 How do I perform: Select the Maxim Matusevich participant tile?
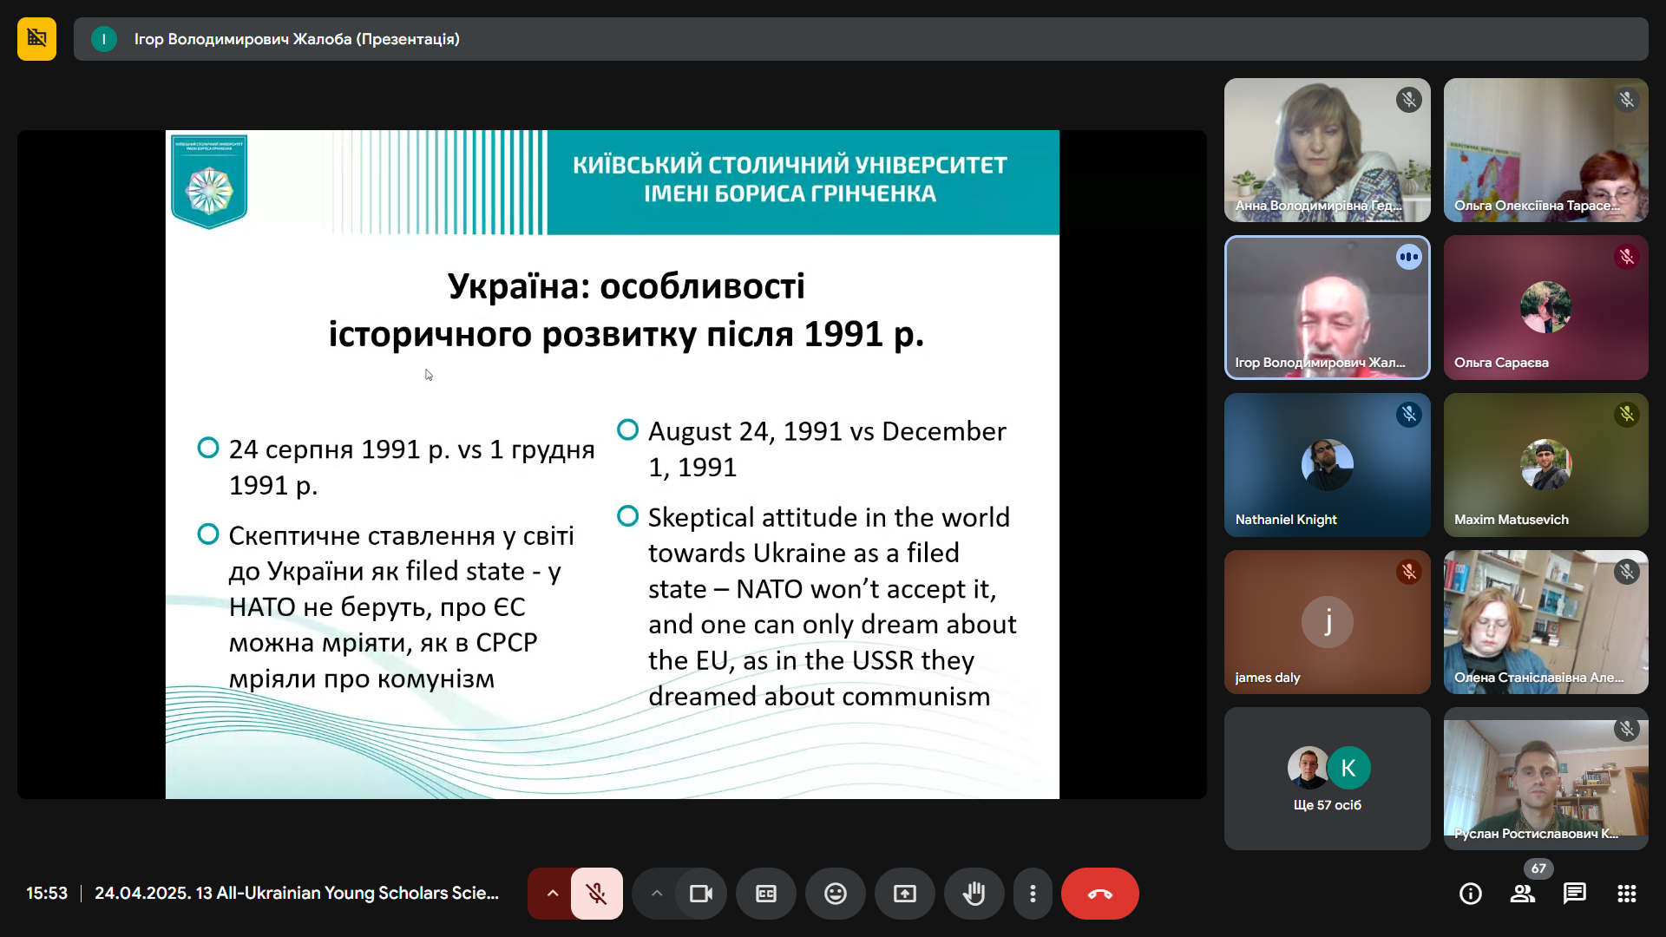pyautogui.click(x=1545, y=464)
